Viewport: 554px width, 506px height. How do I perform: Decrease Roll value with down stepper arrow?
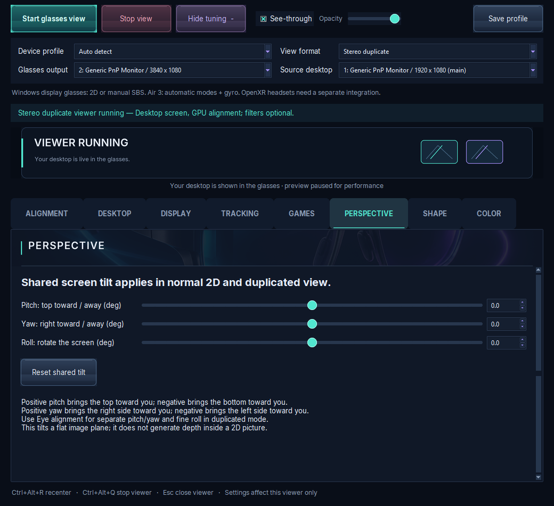coord(523,346)
